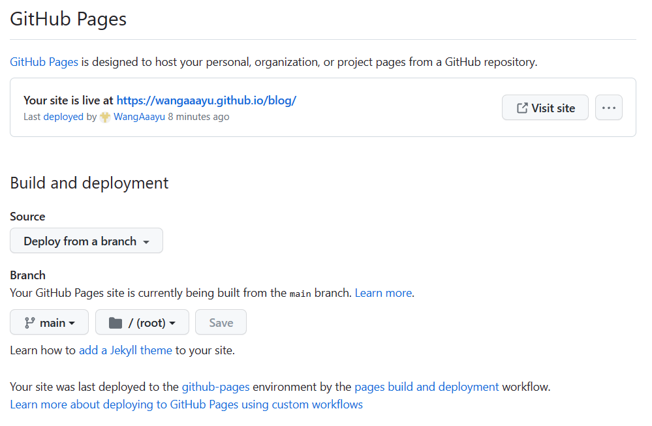Expand the Deploy from a branch dropdown
This screenshot has height=426, width=652.
(87, 241)
